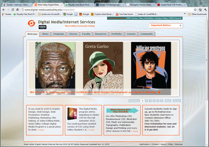
Task: Open the Community site tab
Action: point(147,34)
